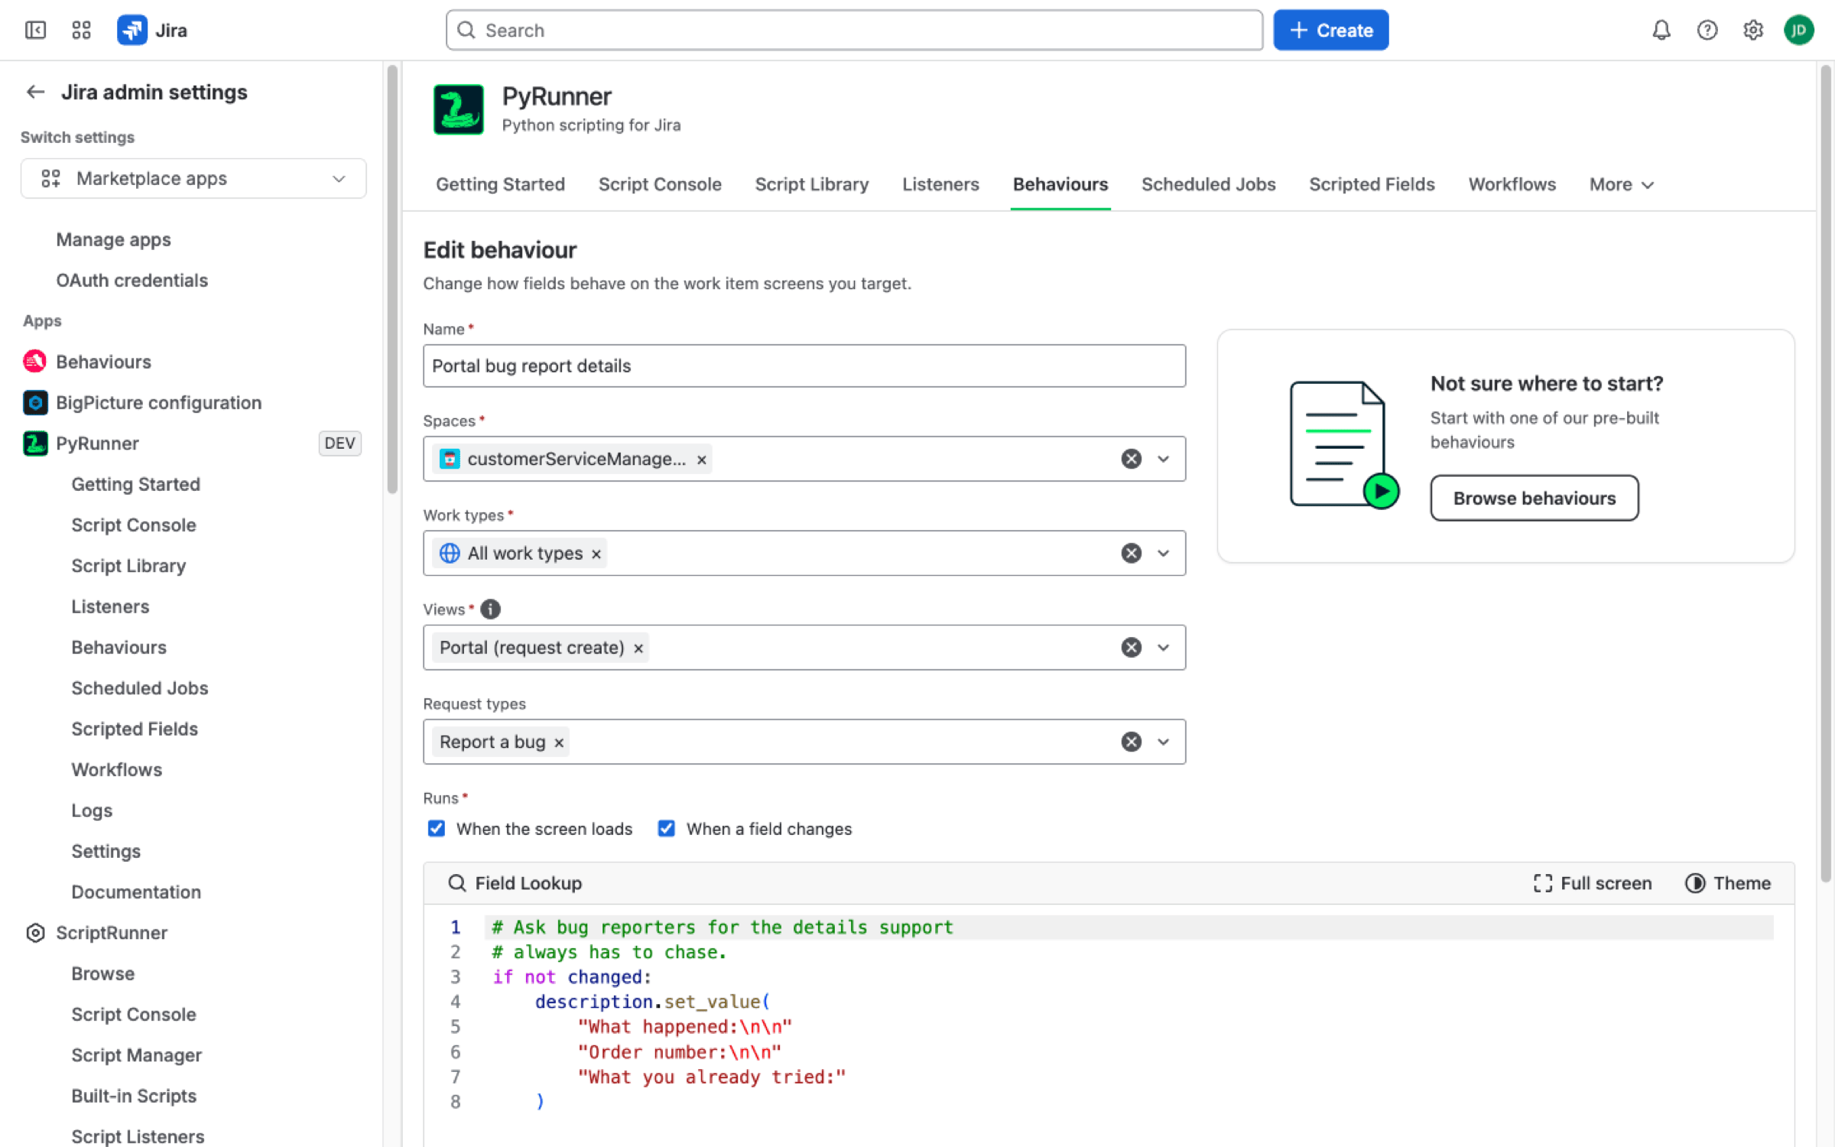The height and width of the screenshot is (1147, 1835).
Task: Clear all selected Views values
Action: (x=1132, y=648)
